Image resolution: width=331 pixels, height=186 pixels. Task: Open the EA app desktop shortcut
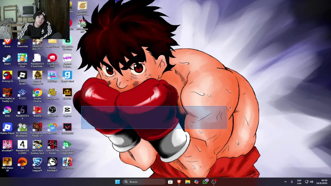(x=22, y=163)
